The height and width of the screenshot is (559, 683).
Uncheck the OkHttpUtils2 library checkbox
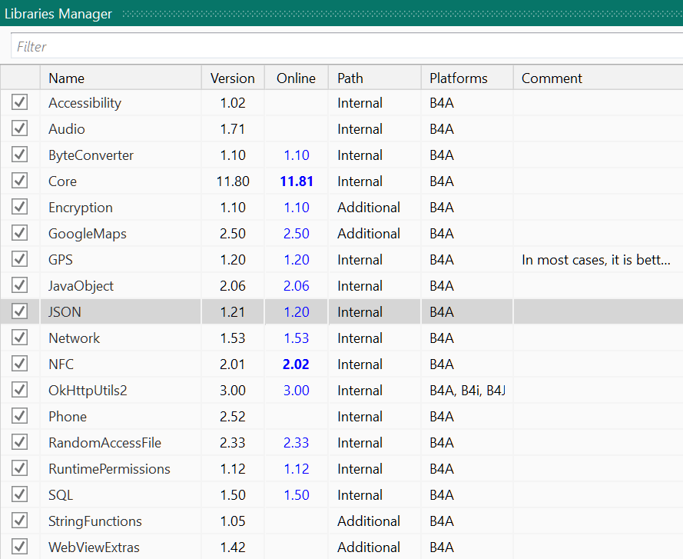tap(20, 391)
